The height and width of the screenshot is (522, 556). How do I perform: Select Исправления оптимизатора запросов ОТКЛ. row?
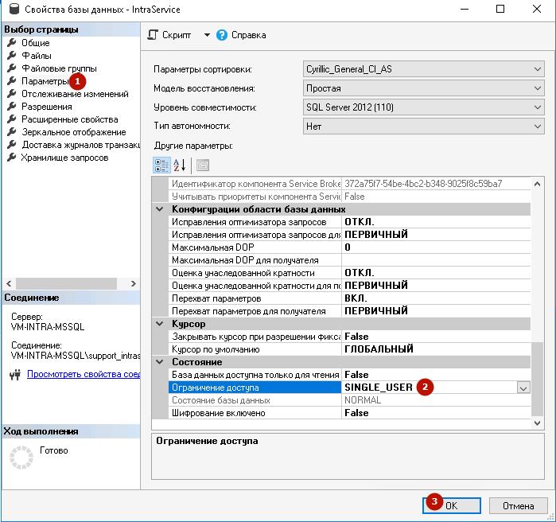(x=349, y=222)
